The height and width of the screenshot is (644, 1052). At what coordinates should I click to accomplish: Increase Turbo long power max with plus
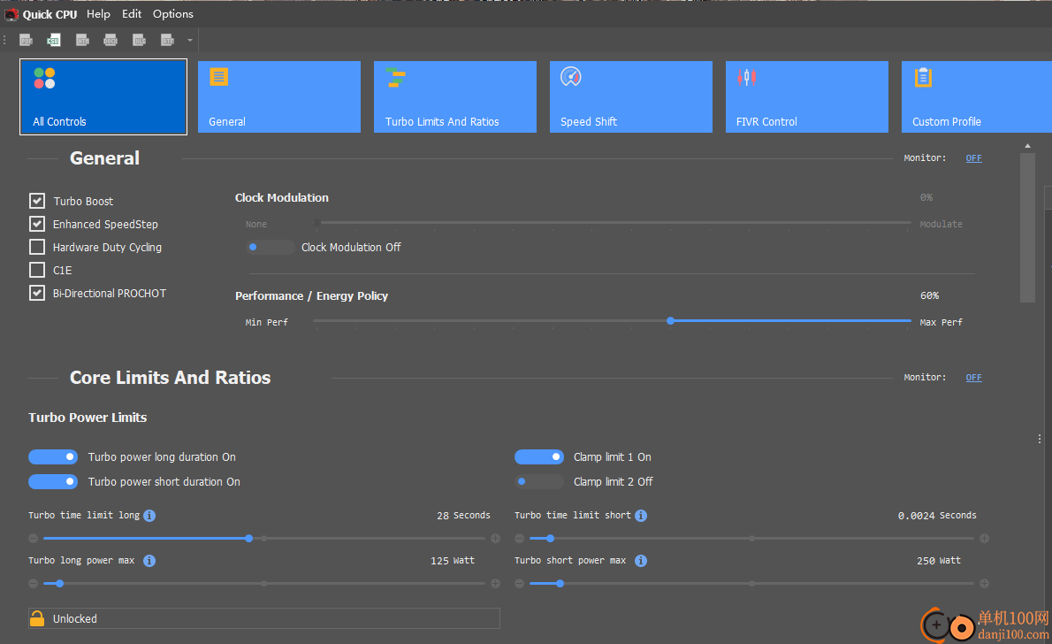click(x=495, y=584)
